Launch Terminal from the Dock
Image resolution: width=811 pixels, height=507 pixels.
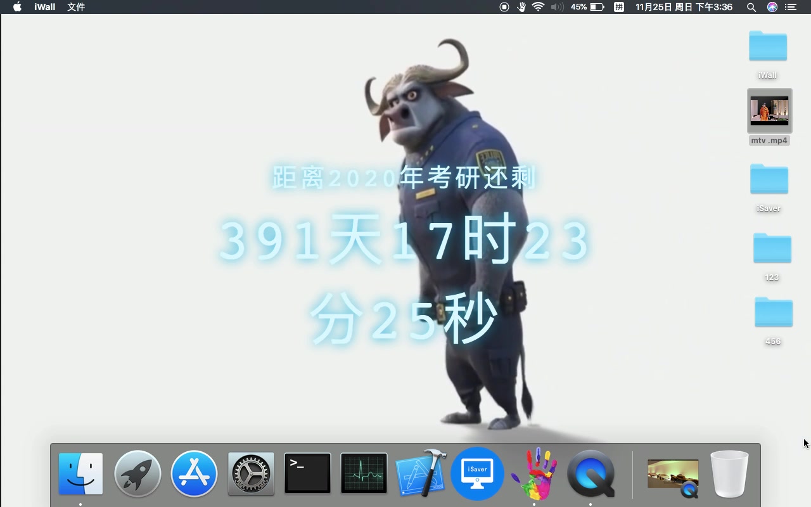[x=307, y=473]
